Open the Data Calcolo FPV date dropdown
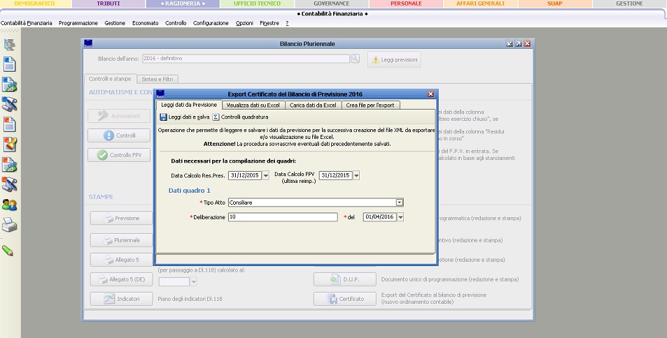The width and height of the screenshot is (667, 338). pos(356,175)
